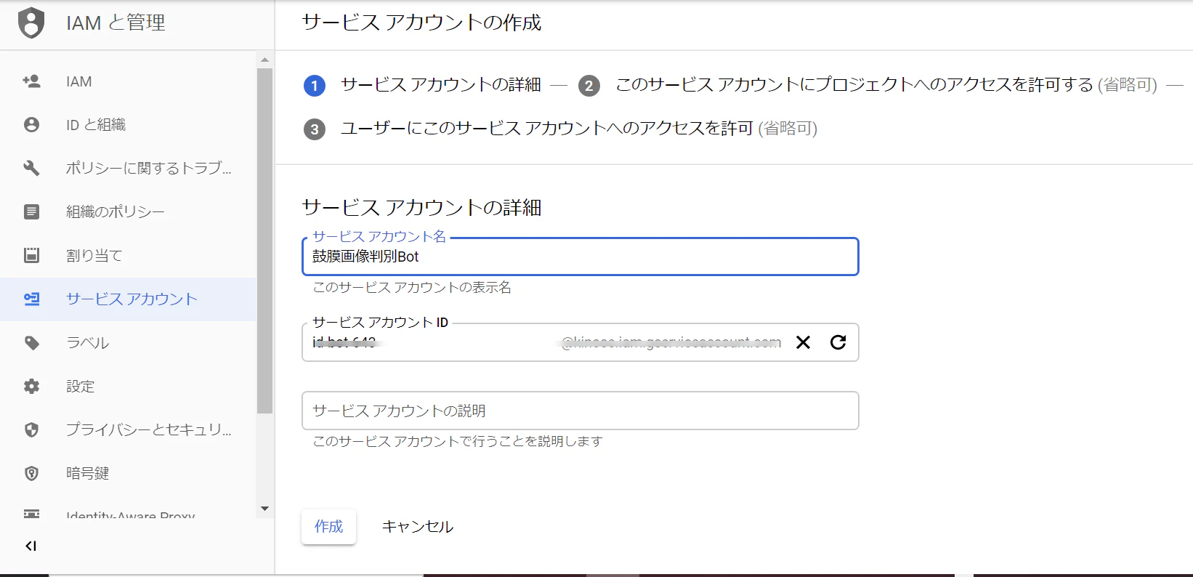
Task: Click the IAM add-person icon
Action: click(31, 81)
